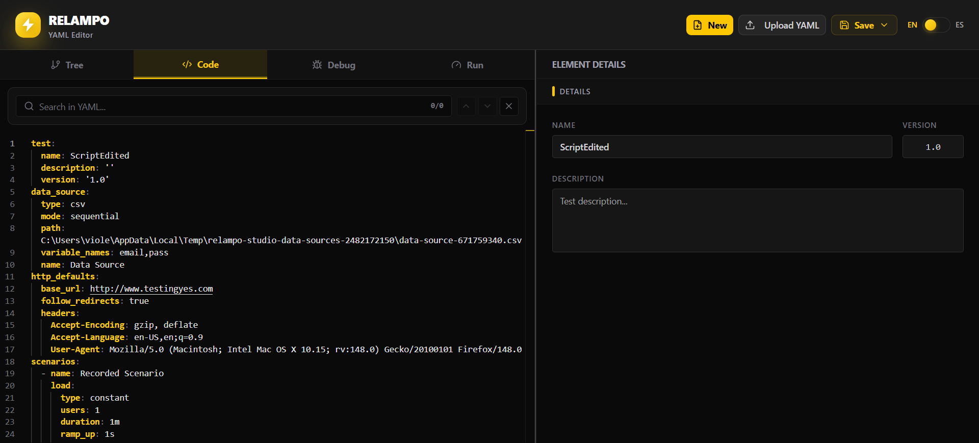This screenshot has height=443, width=979.
Task: Click the Run tab gauge icon
Action: pyautogui.click(x=456, y=65)
